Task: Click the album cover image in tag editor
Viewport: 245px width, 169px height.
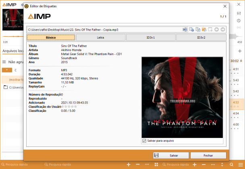Action: [x=182, y=97]
